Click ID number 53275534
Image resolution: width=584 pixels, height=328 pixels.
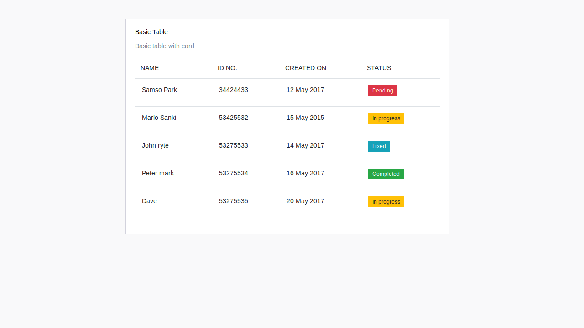coord(234,173)
